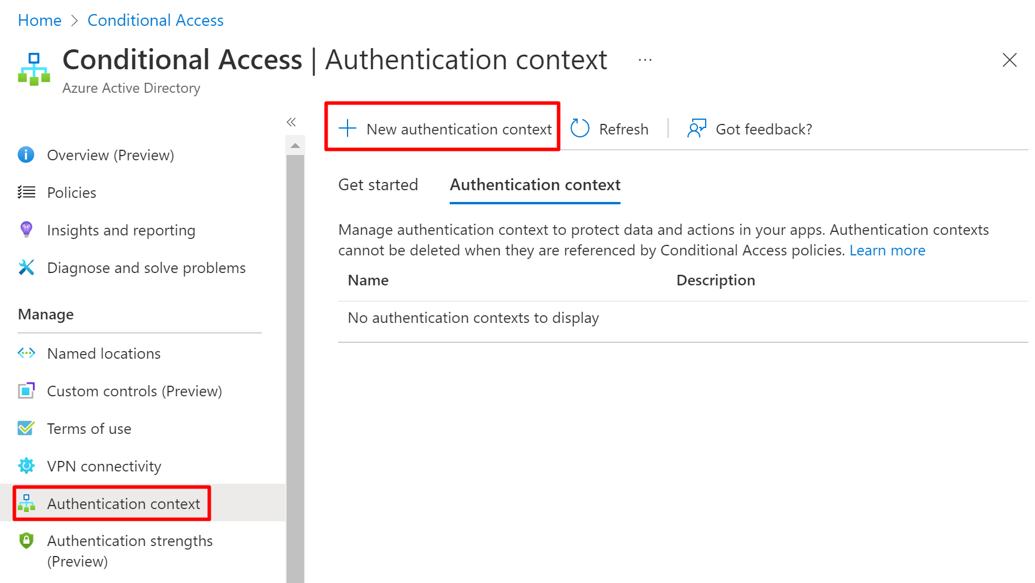Image resolution: width=1035 pixels, height=583 pixels.
Task: Click the Custom controls (Preview) icon
Action: [26, 391]
